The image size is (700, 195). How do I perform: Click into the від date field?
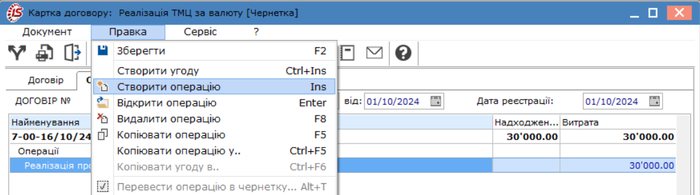(397, 101)
